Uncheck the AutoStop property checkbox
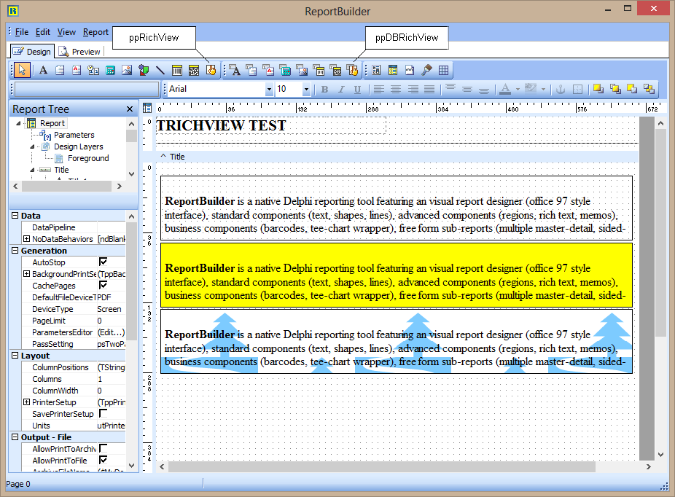The image size is (675, 497). (103, 262)
